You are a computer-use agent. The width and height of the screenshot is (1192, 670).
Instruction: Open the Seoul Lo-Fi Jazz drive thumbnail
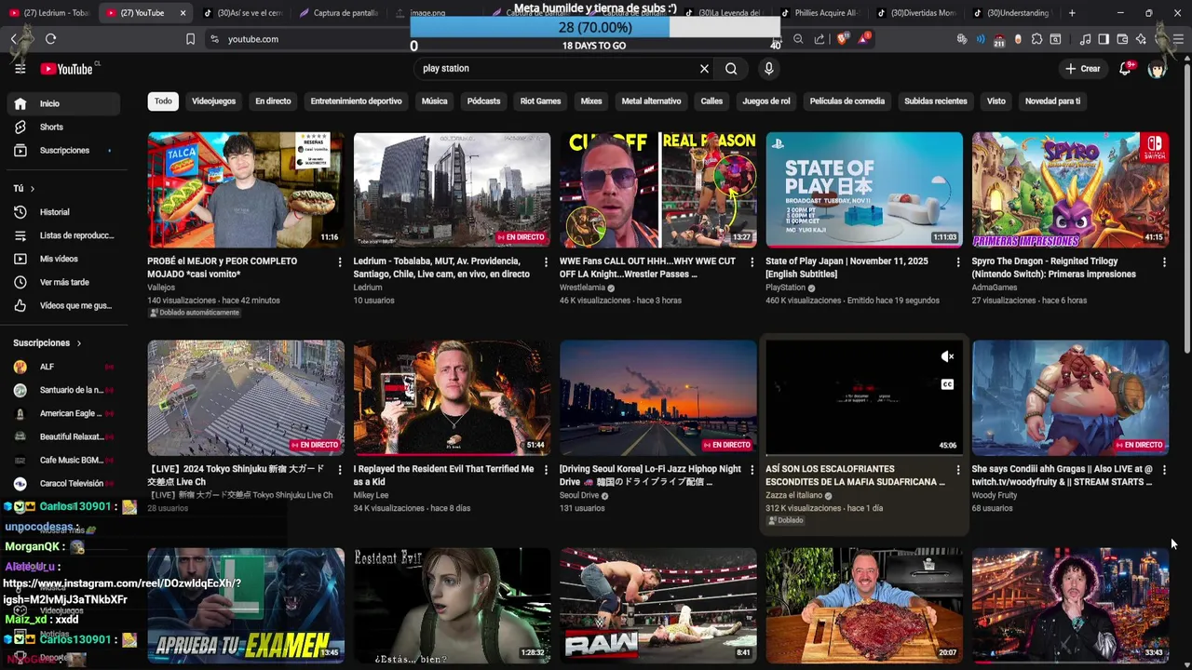click(x=658, y=397)
